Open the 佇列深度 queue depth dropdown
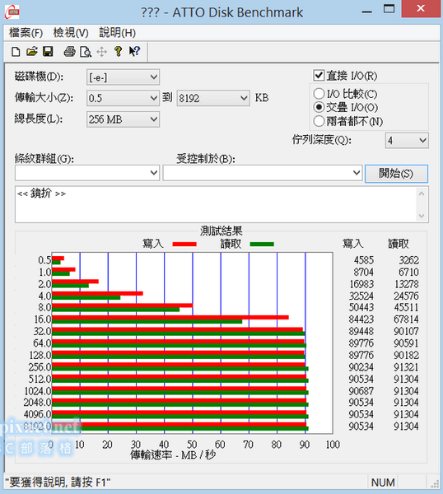The width and height of the screenshot is (443, 494). tap(407, 140)
